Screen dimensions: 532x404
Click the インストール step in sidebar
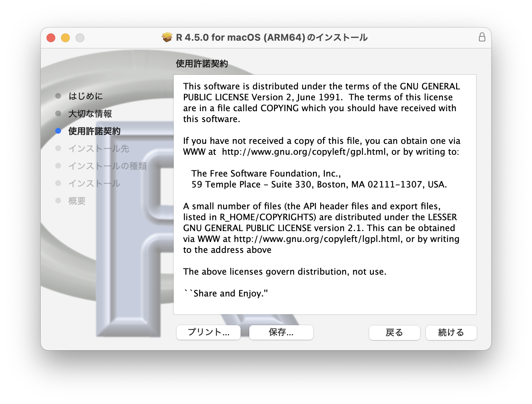(94, 183)
